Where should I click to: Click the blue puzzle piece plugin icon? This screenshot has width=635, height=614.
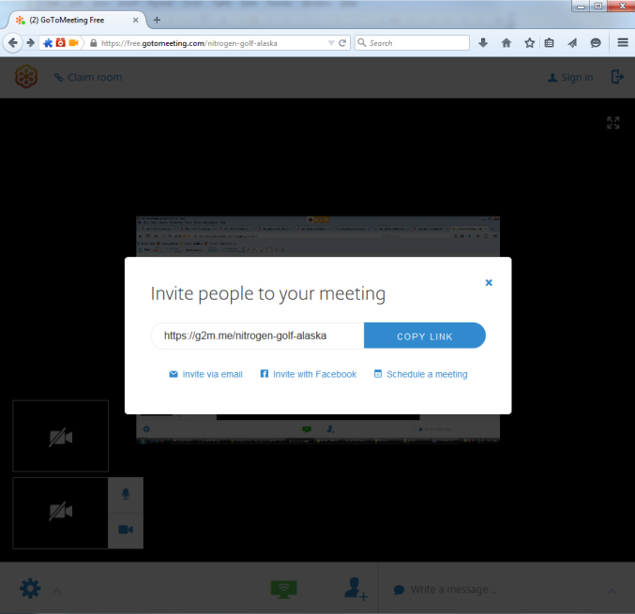48,42
